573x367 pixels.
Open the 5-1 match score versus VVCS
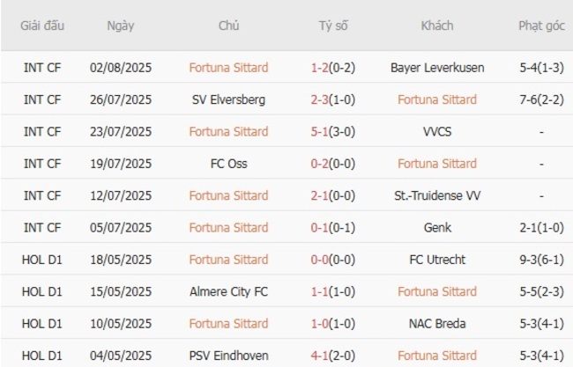(320, 132)
